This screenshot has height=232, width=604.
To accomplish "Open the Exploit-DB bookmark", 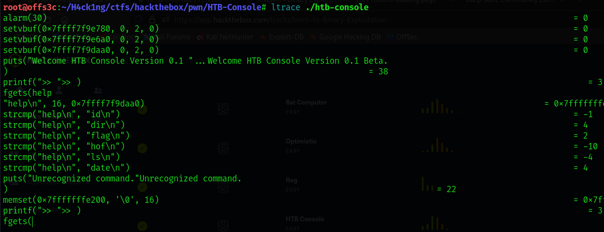I will (283, 36).
